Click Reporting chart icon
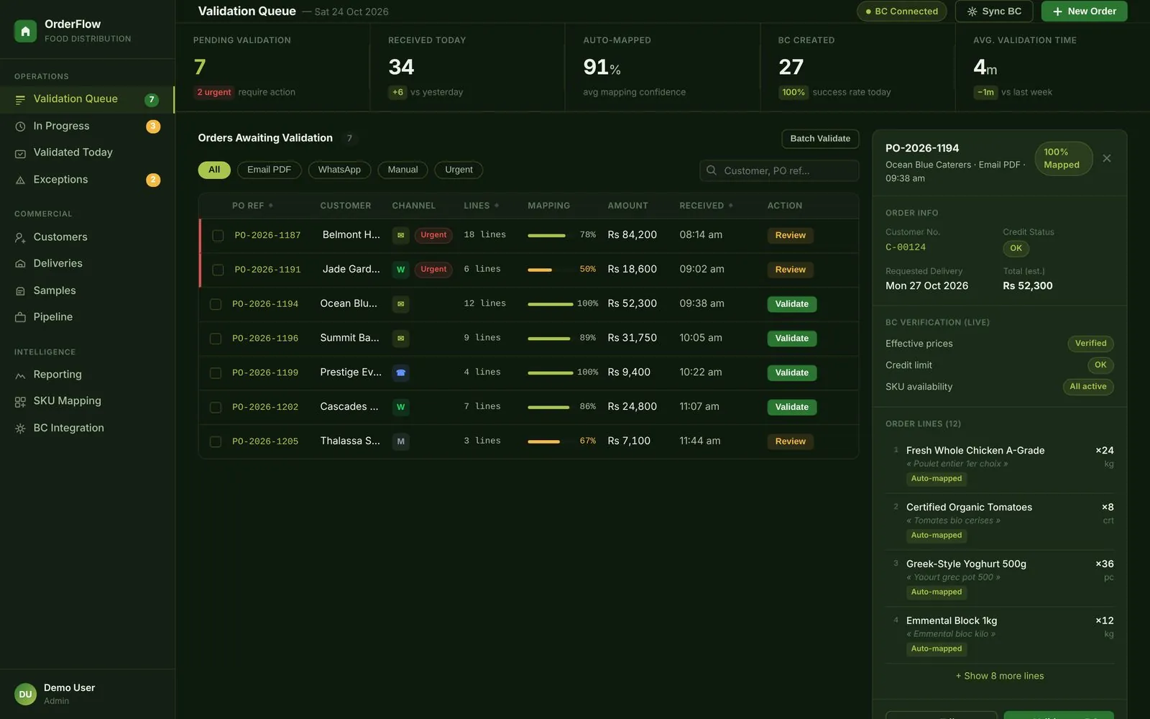 click(20, 375)
